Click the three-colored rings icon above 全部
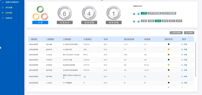 40,13
